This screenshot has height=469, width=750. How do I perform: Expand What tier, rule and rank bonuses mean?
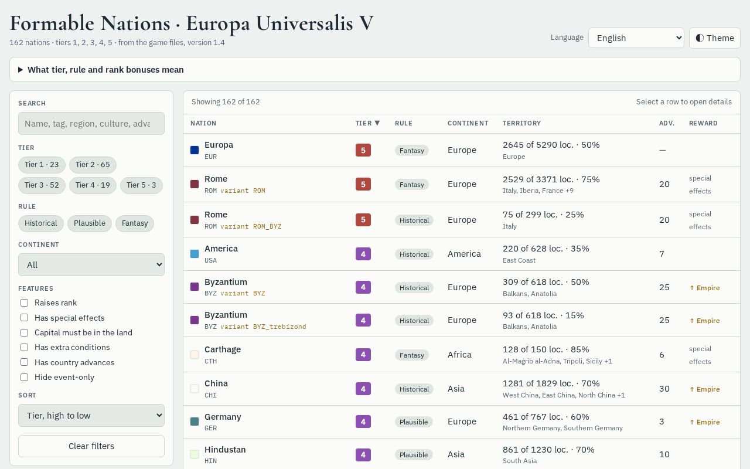[375, 70]
